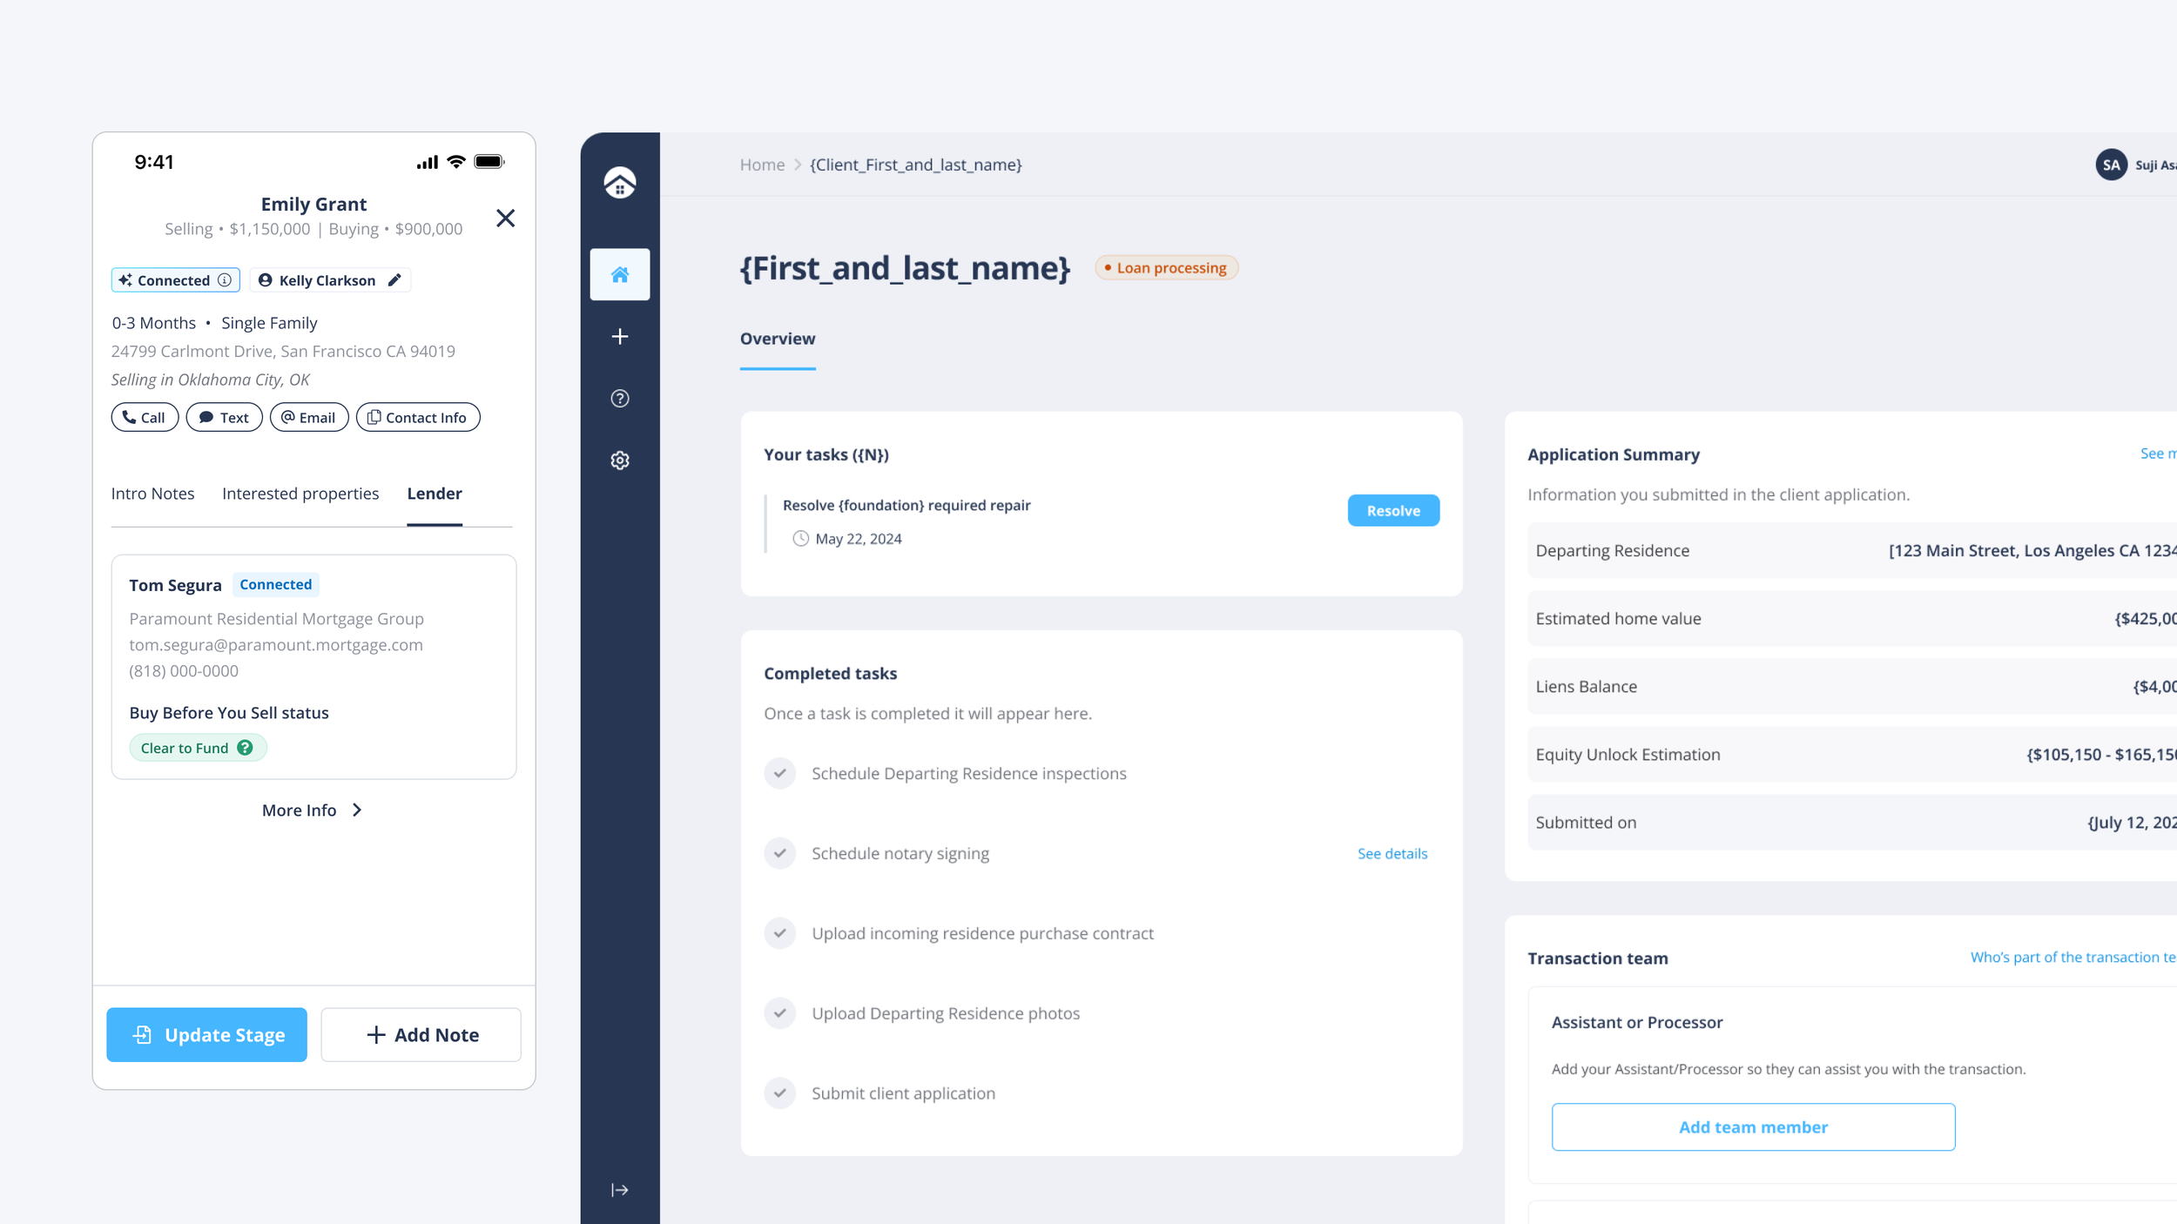Open the help question mark icon
Screen dimensions: 2177x1224
[x=619, y=399]
